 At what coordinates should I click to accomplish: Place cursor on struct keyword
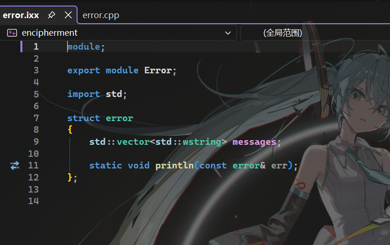(x=84, y=118)
